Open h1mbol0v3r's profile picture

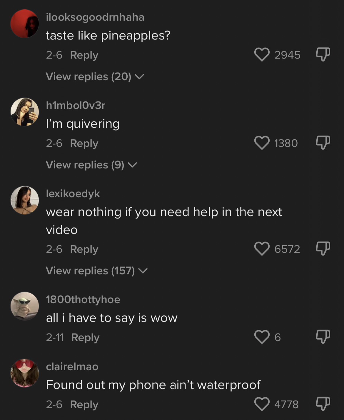click(x=25, y=112)
